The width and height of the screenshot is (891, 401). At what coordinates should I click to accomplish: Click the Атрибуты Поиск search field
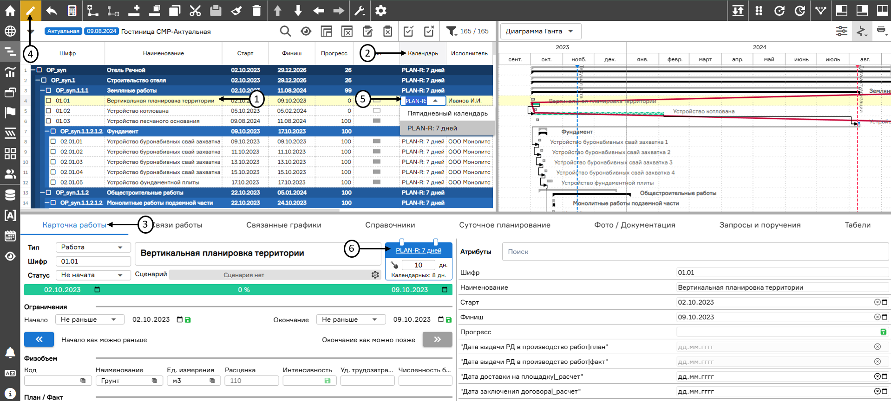[695, 252]
